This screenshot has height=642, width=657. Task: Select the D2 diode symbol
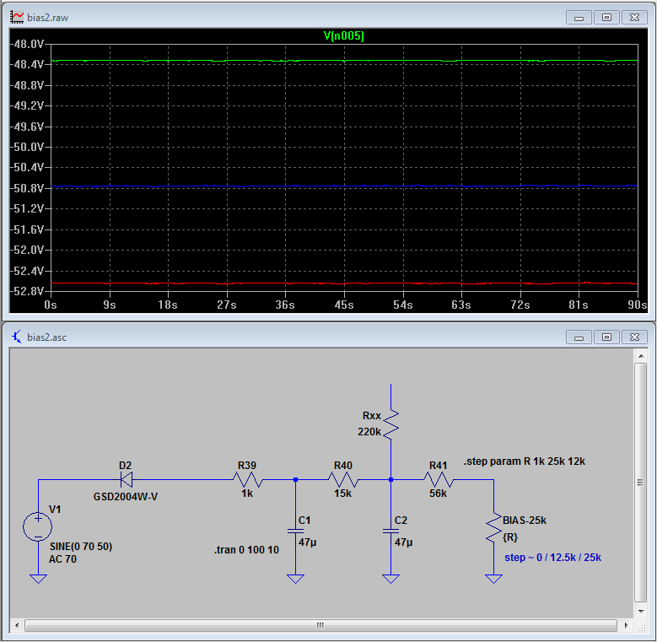125,480
